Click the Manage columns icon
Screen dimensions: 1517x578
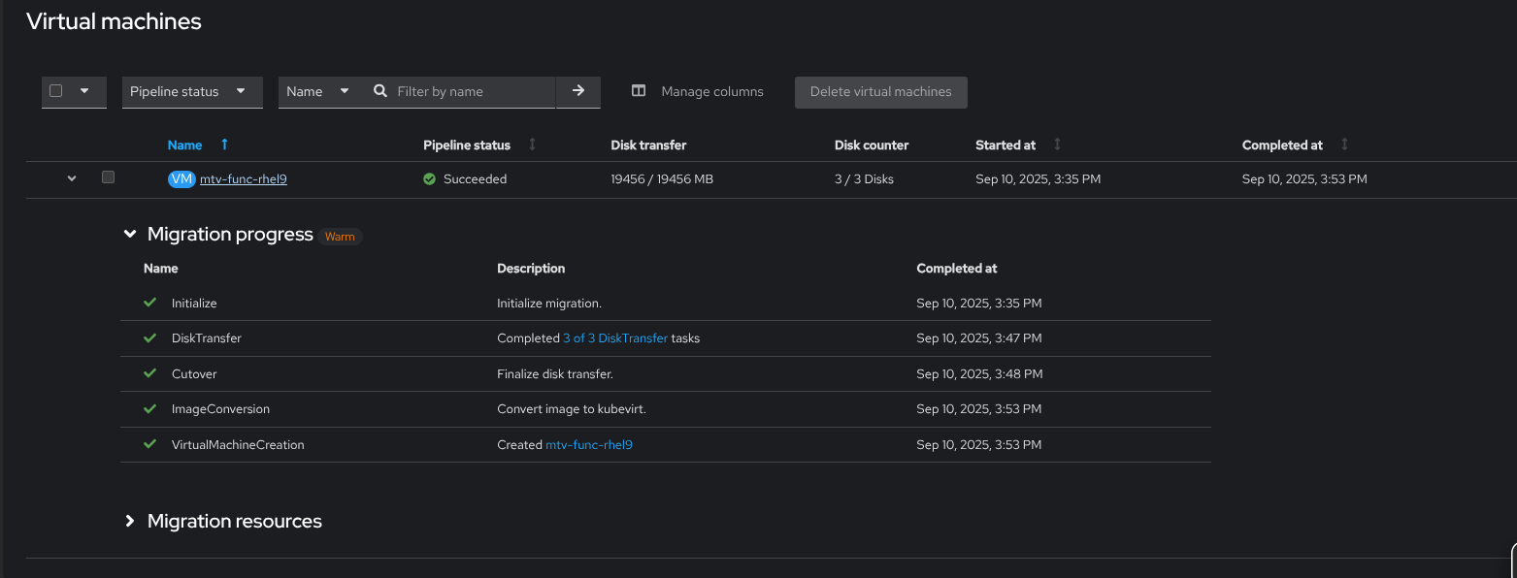point(639,91)
